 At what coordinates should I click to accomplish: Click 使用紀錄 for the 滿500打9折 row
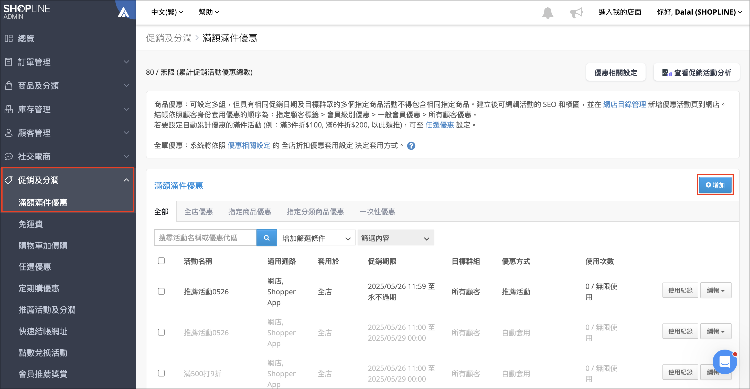pos(680,372)
